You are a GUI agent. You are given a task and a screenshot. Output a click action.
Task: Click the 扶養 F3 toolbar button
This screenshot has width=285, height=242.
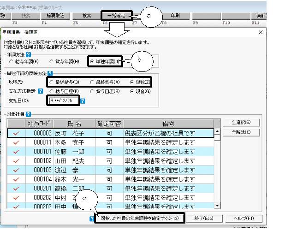26,16
